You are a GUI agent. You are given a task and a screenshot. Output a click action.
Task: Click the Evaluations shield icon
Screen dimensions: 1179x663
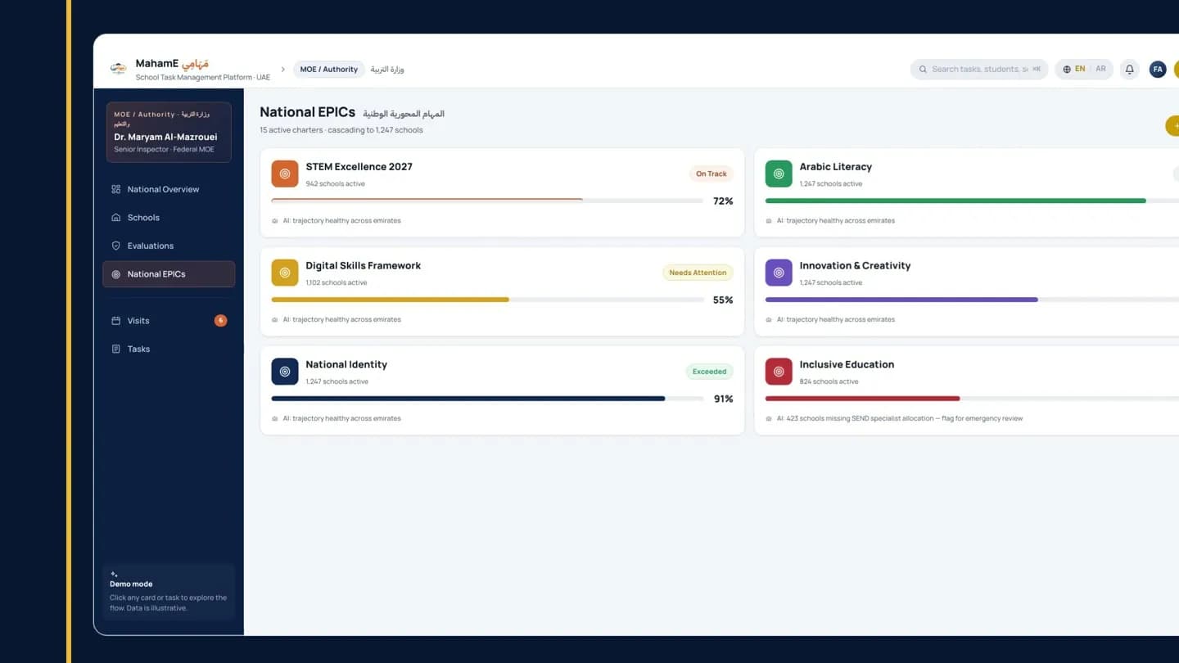(115, 246)
